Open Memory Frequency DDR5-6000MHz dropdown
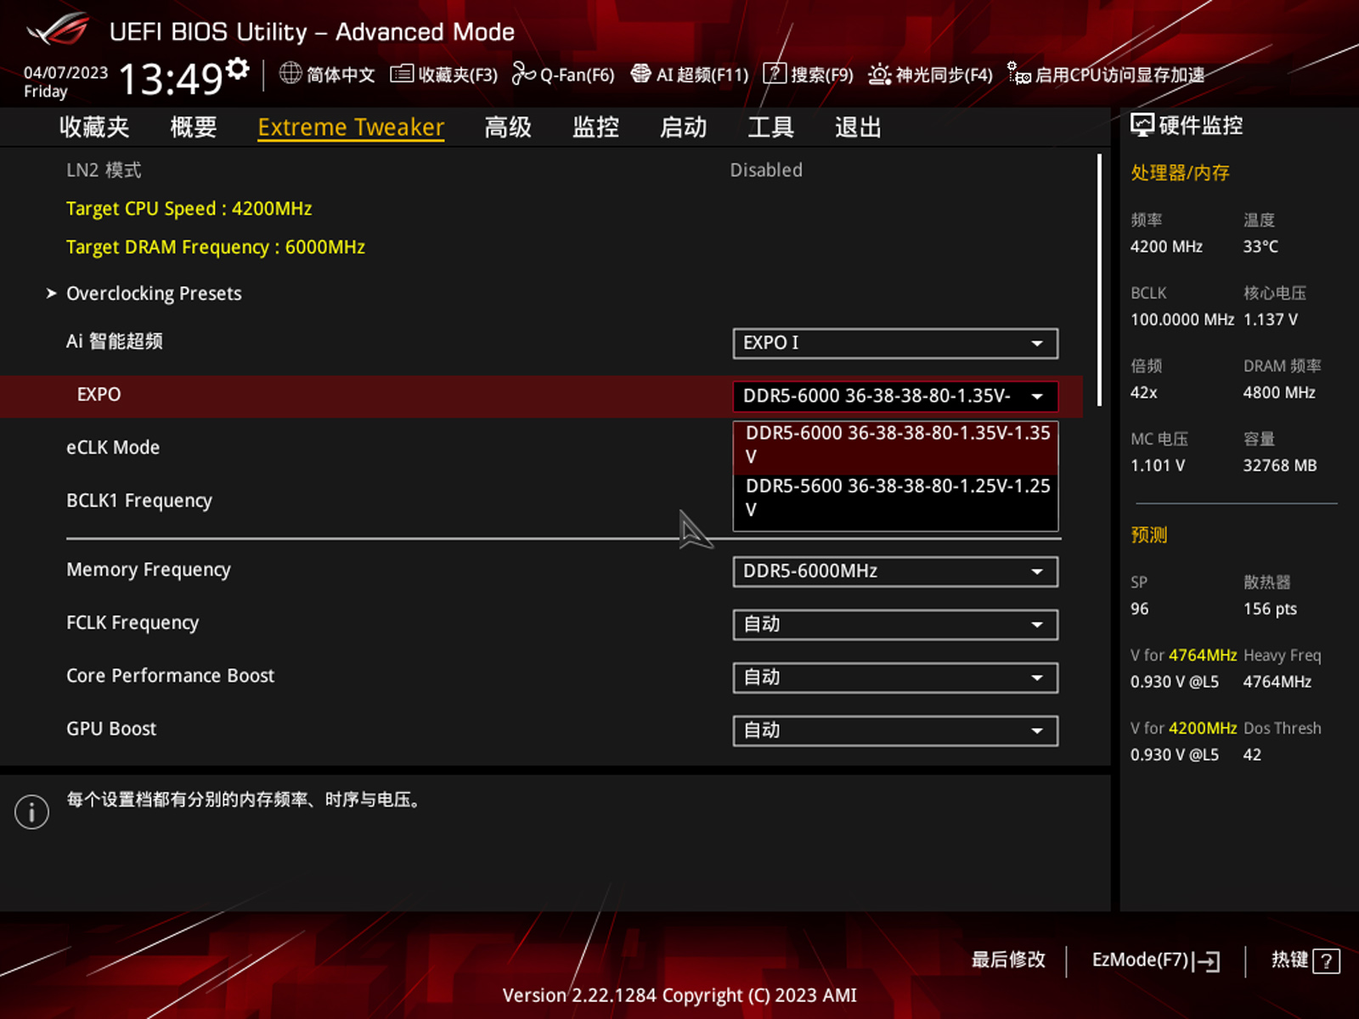Image resolution: width=1359 pixels, height=1019 pixels. [x=895, y=571]
